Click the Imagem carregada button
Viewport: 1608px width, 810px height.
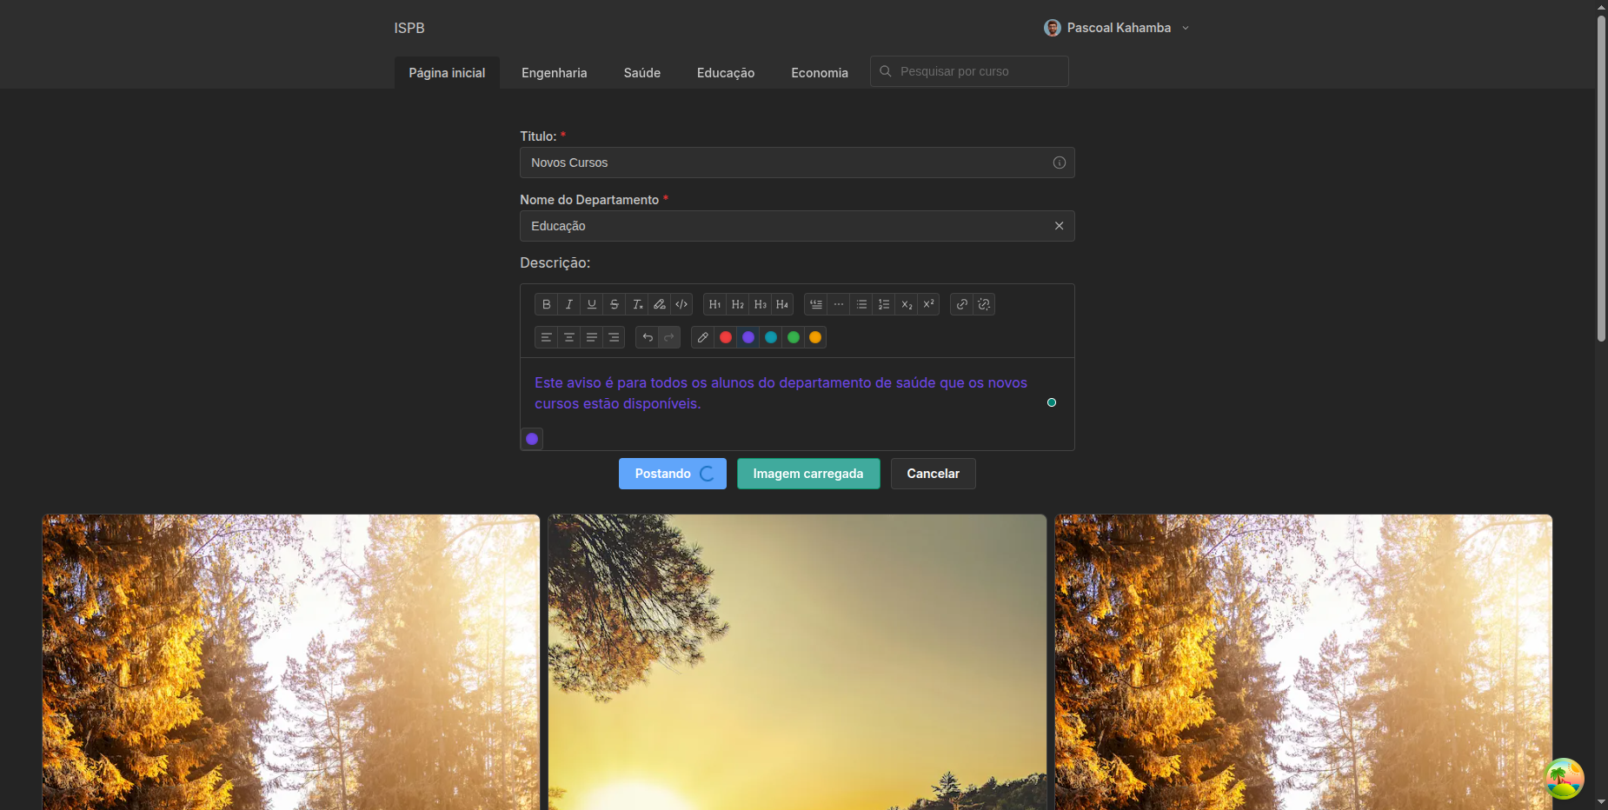tap(807, 474)
